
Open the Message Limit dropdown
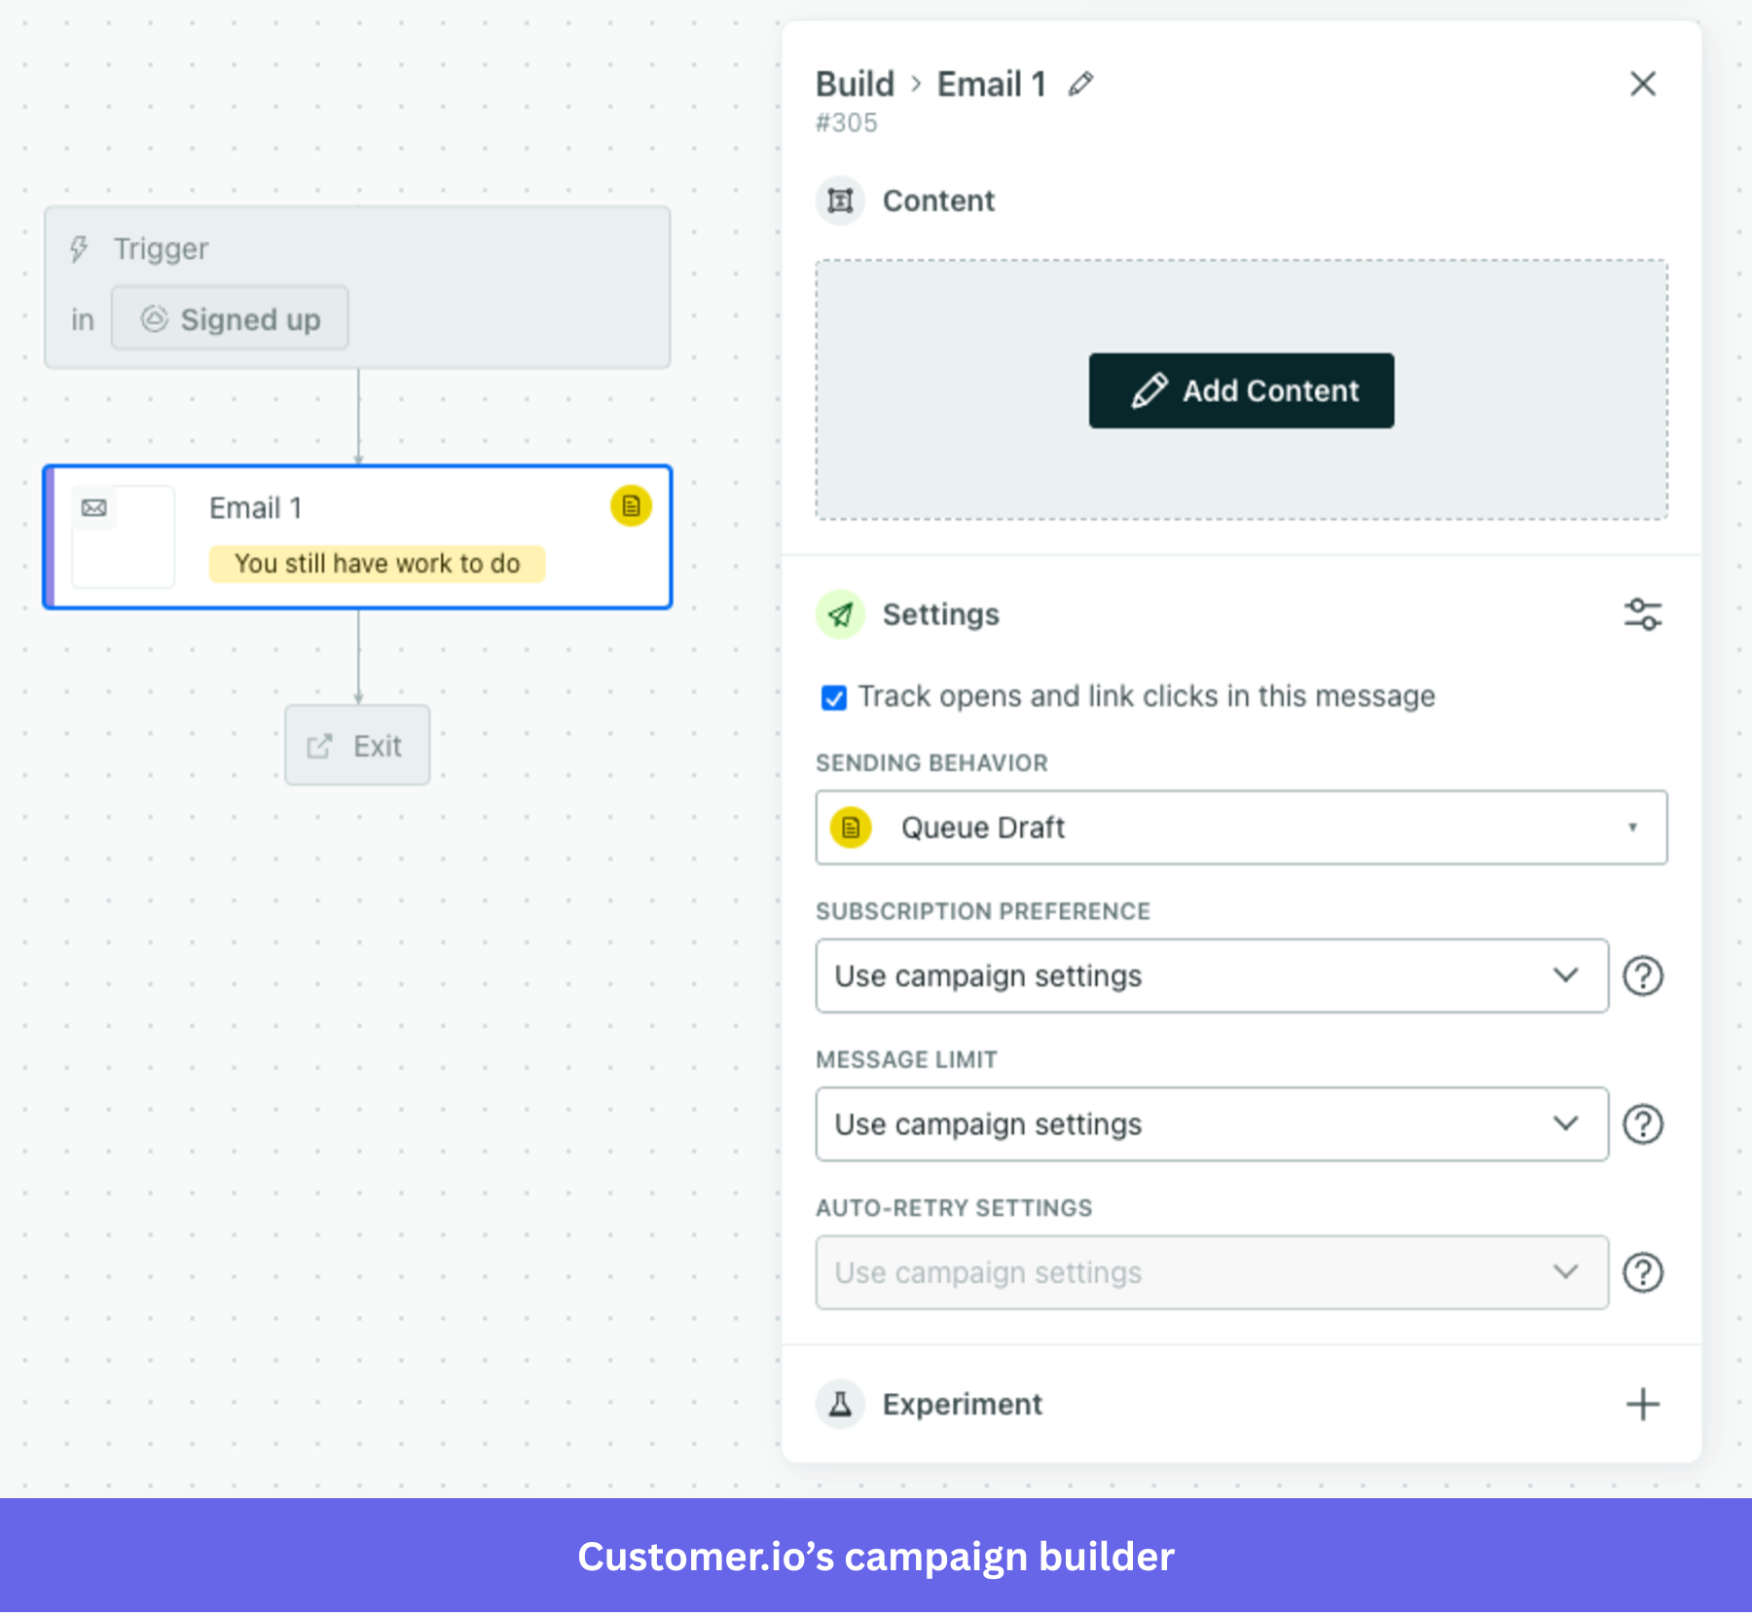[x=1212, y=1124]
